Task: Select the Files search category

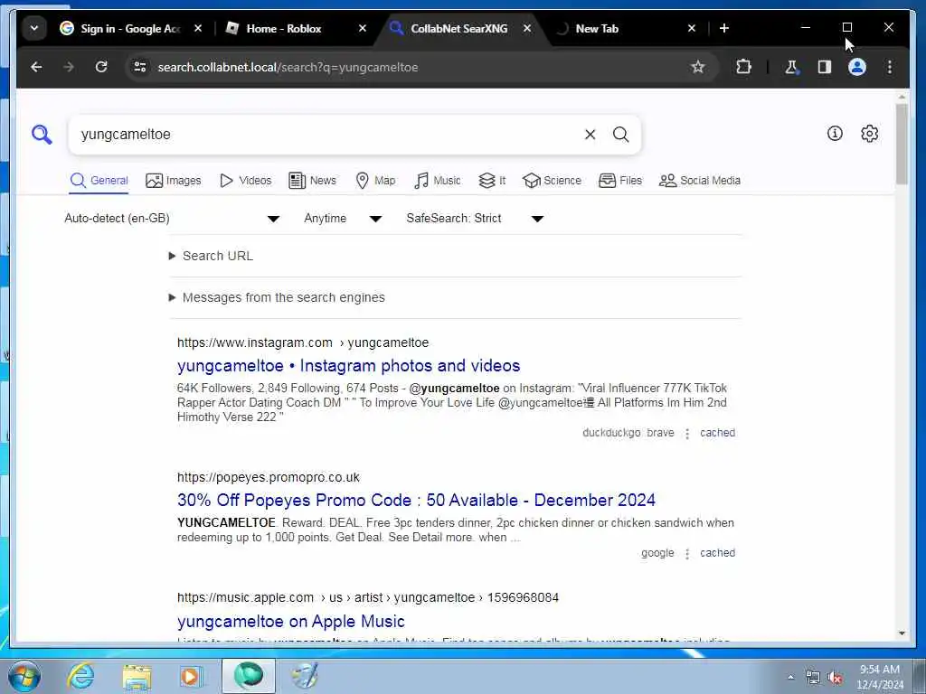Action: pos(620,181)
